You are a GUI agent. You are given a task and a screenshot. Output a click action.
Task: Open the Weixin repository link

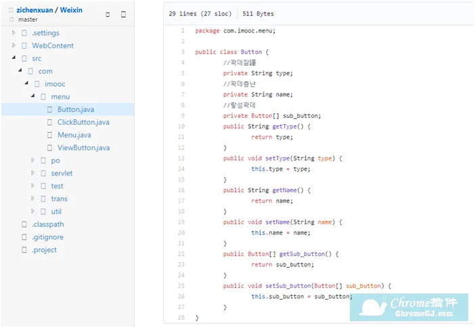click(71, 10)
